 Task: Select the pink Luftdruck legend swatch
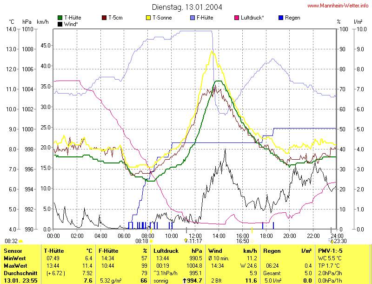click(x=237, y=18)
